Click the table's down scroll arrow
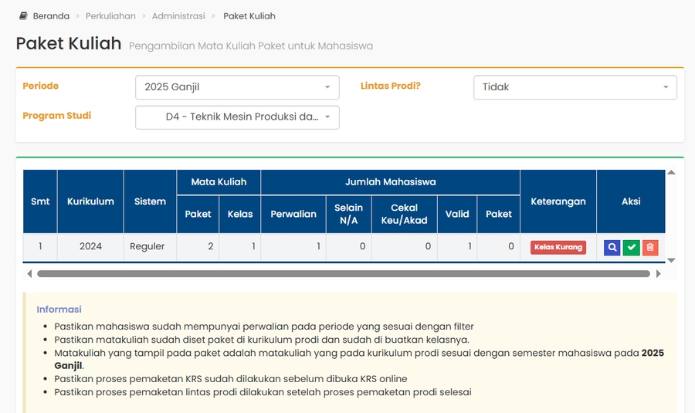Viewport: 695px width, 413px height. click(671, 261)
